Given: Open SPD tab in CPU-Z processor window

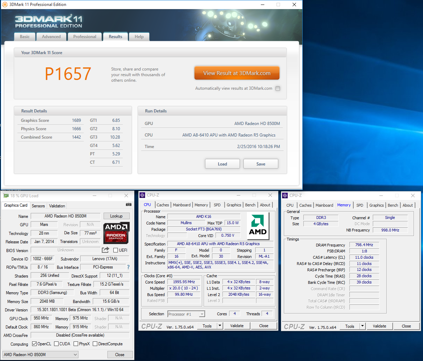Looking at the screenshot, I should (217, 205).
